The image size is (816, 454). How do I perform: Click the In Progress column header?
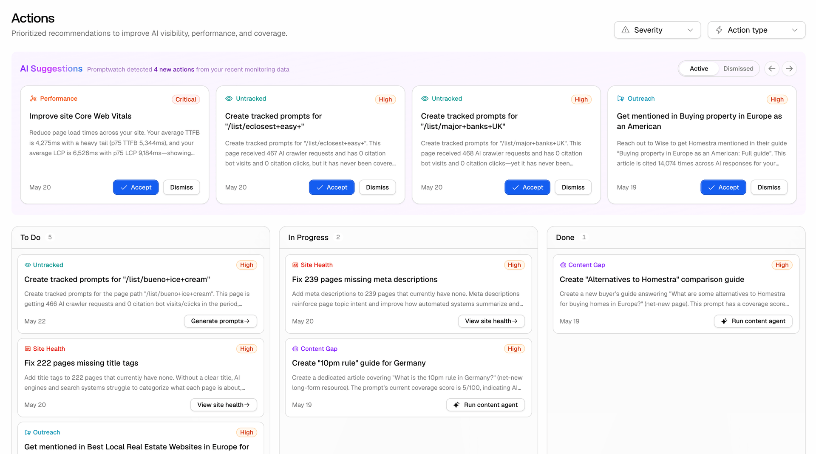coord(408,237)
